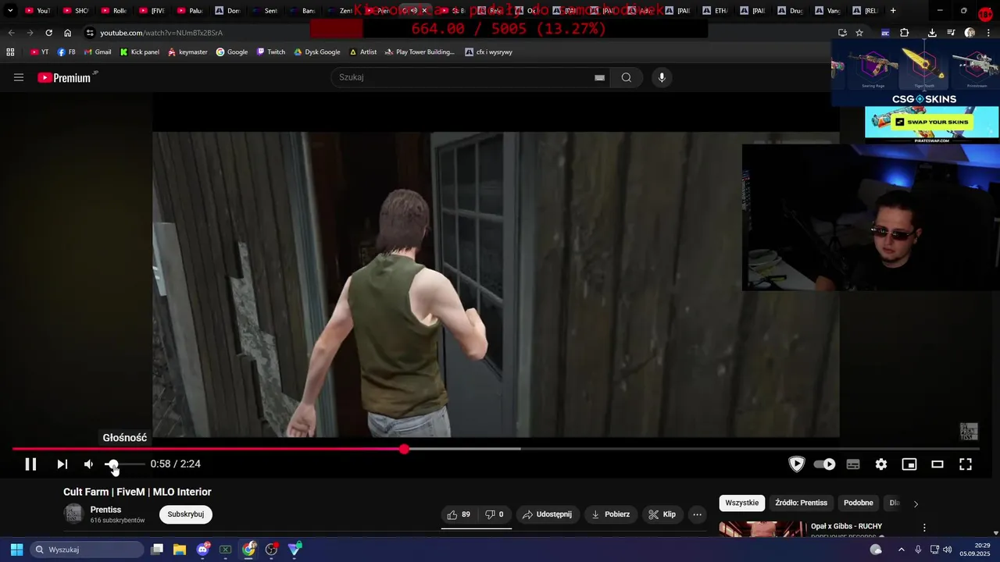Open browser downloads icon
The width and height of the screenshot is (1000, 562).
[x=932, y=33]
